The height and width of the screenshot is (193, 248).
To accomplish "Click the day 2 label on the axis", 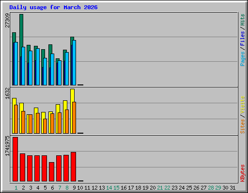I will (x=23, y=188).
